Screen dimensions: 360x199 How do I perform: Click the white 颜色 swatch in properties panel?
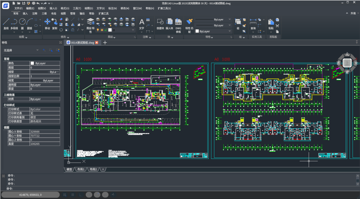coord(32,63)
